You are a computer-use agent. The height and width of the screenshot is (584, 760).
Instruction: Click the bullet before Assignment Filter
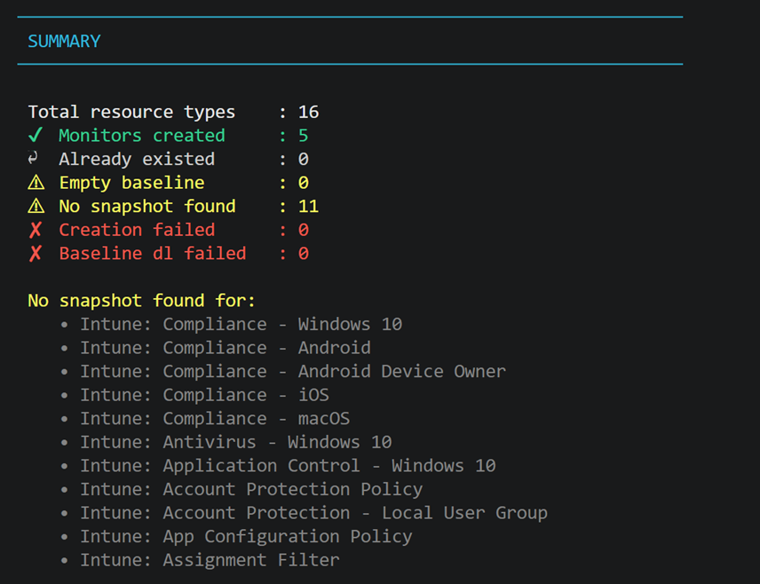click(65, 560)
